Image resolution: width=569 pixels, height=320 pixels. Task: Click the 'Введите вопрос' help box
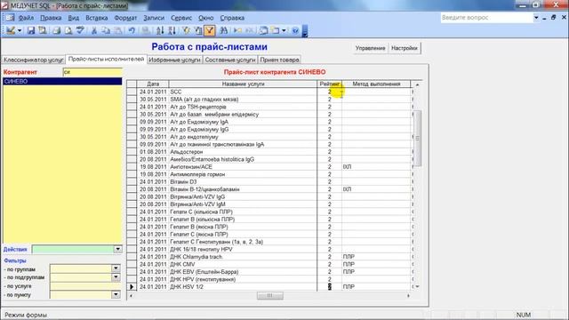[x=486, y=18]
